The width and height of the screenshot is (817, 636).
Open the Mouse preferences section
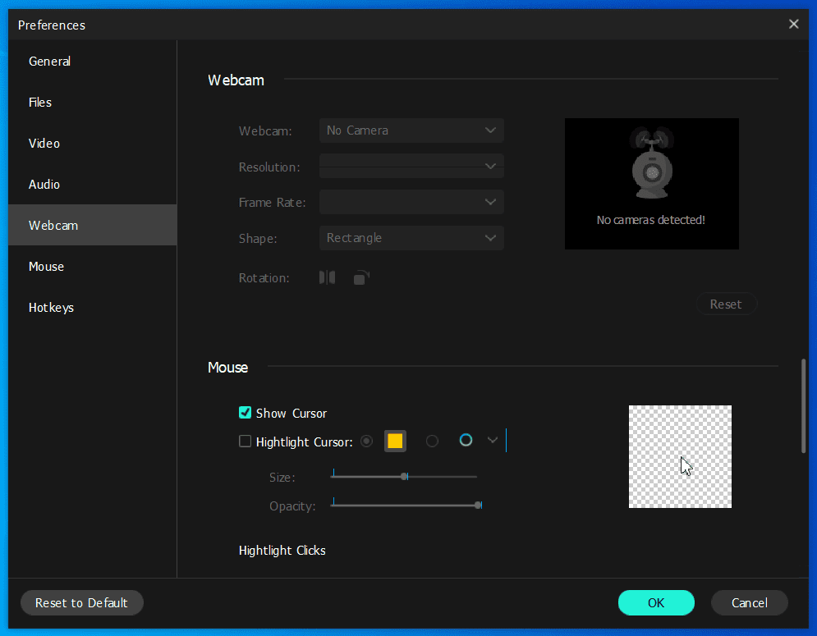pyautogui.click(x=92, y=266)
